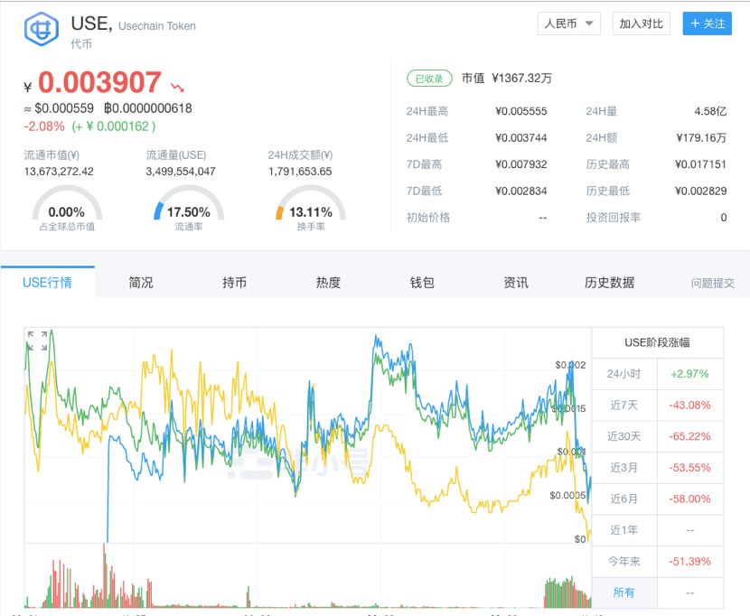
Task: Select the 近3月 period row
Action: point(657,468)
